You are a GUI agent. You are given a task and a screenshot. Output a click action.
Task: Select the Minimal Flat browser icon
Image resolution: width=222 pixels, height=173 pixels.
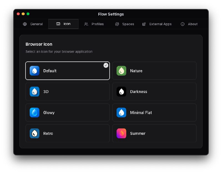[154, 112]
